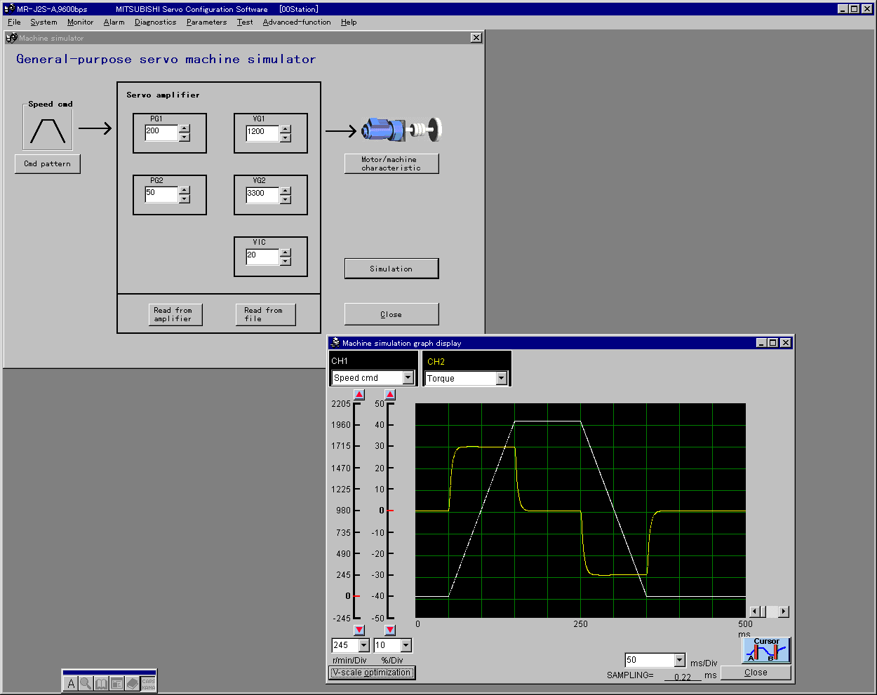Click V-scale optimization button
877x695 pixels.
pyautogui.click(x=373, y=673)
